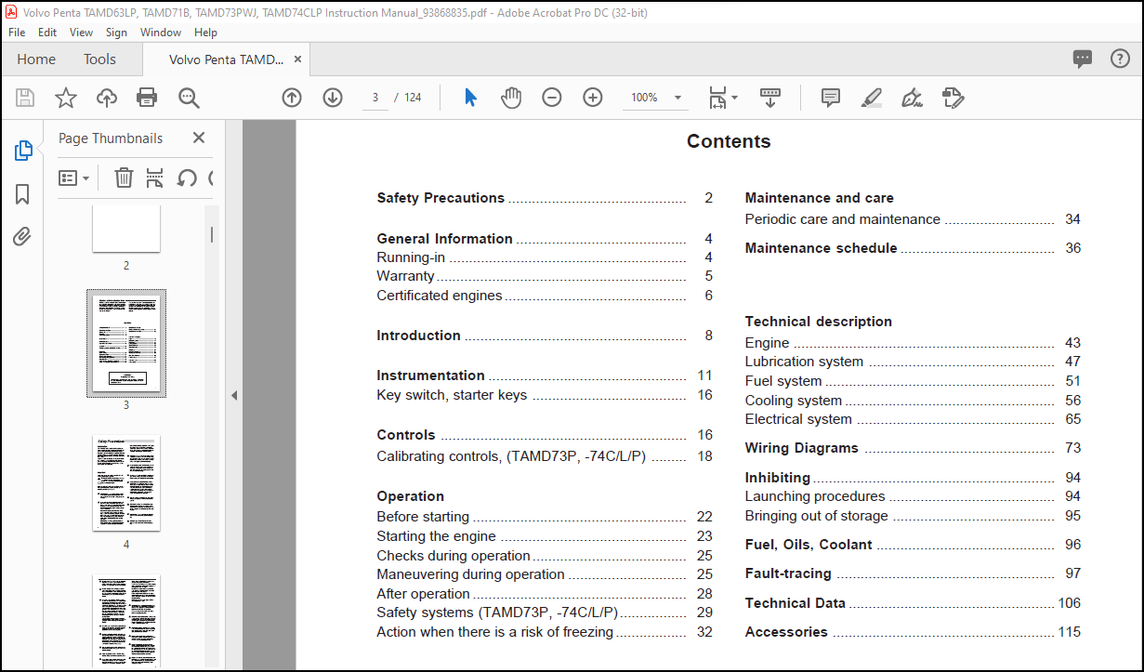The image size is (1144, 672).
Task: Zoom out with the minus icon
Action: coord(552,98)
